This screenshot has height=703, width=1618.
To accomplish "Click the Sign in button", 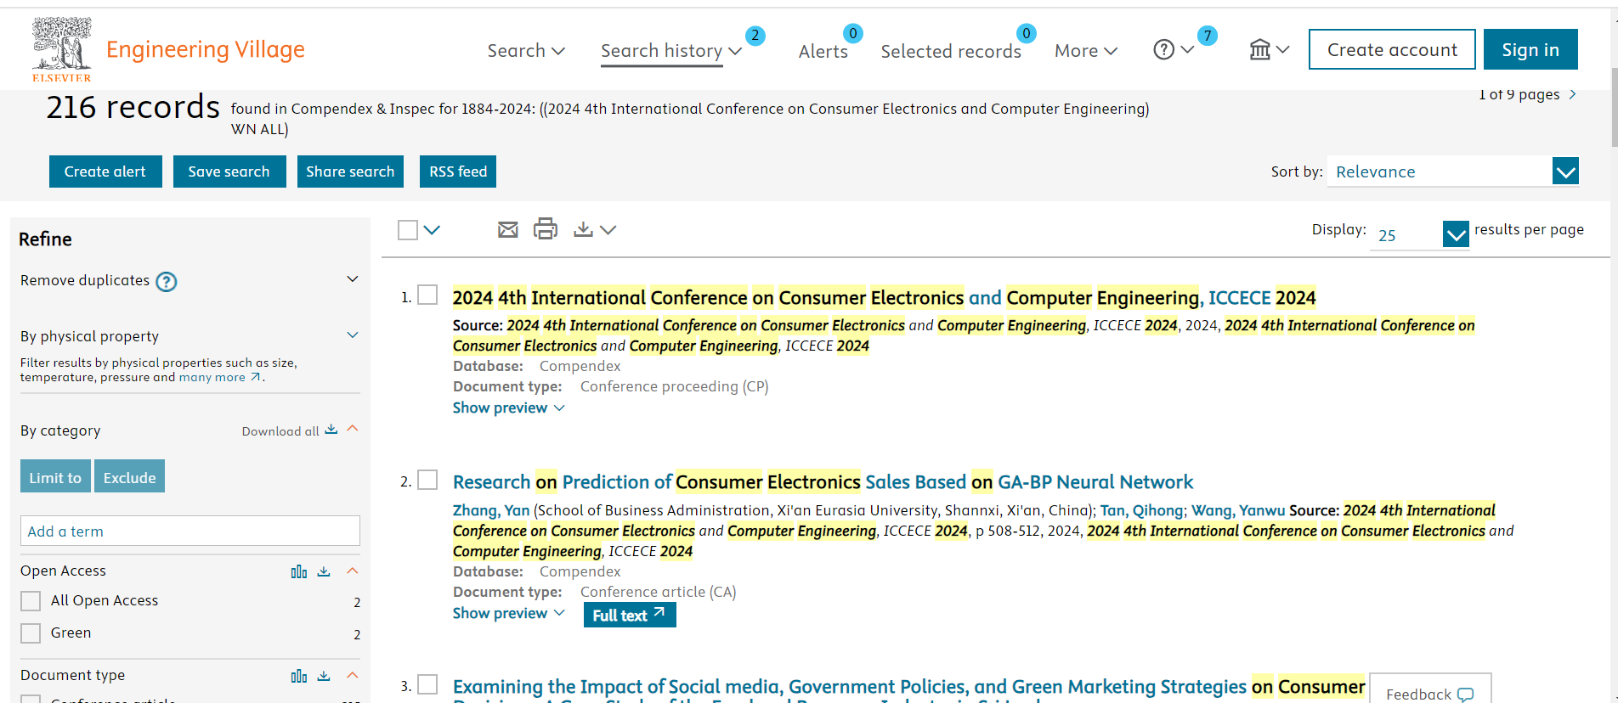I will click(x=1530, y=49).
